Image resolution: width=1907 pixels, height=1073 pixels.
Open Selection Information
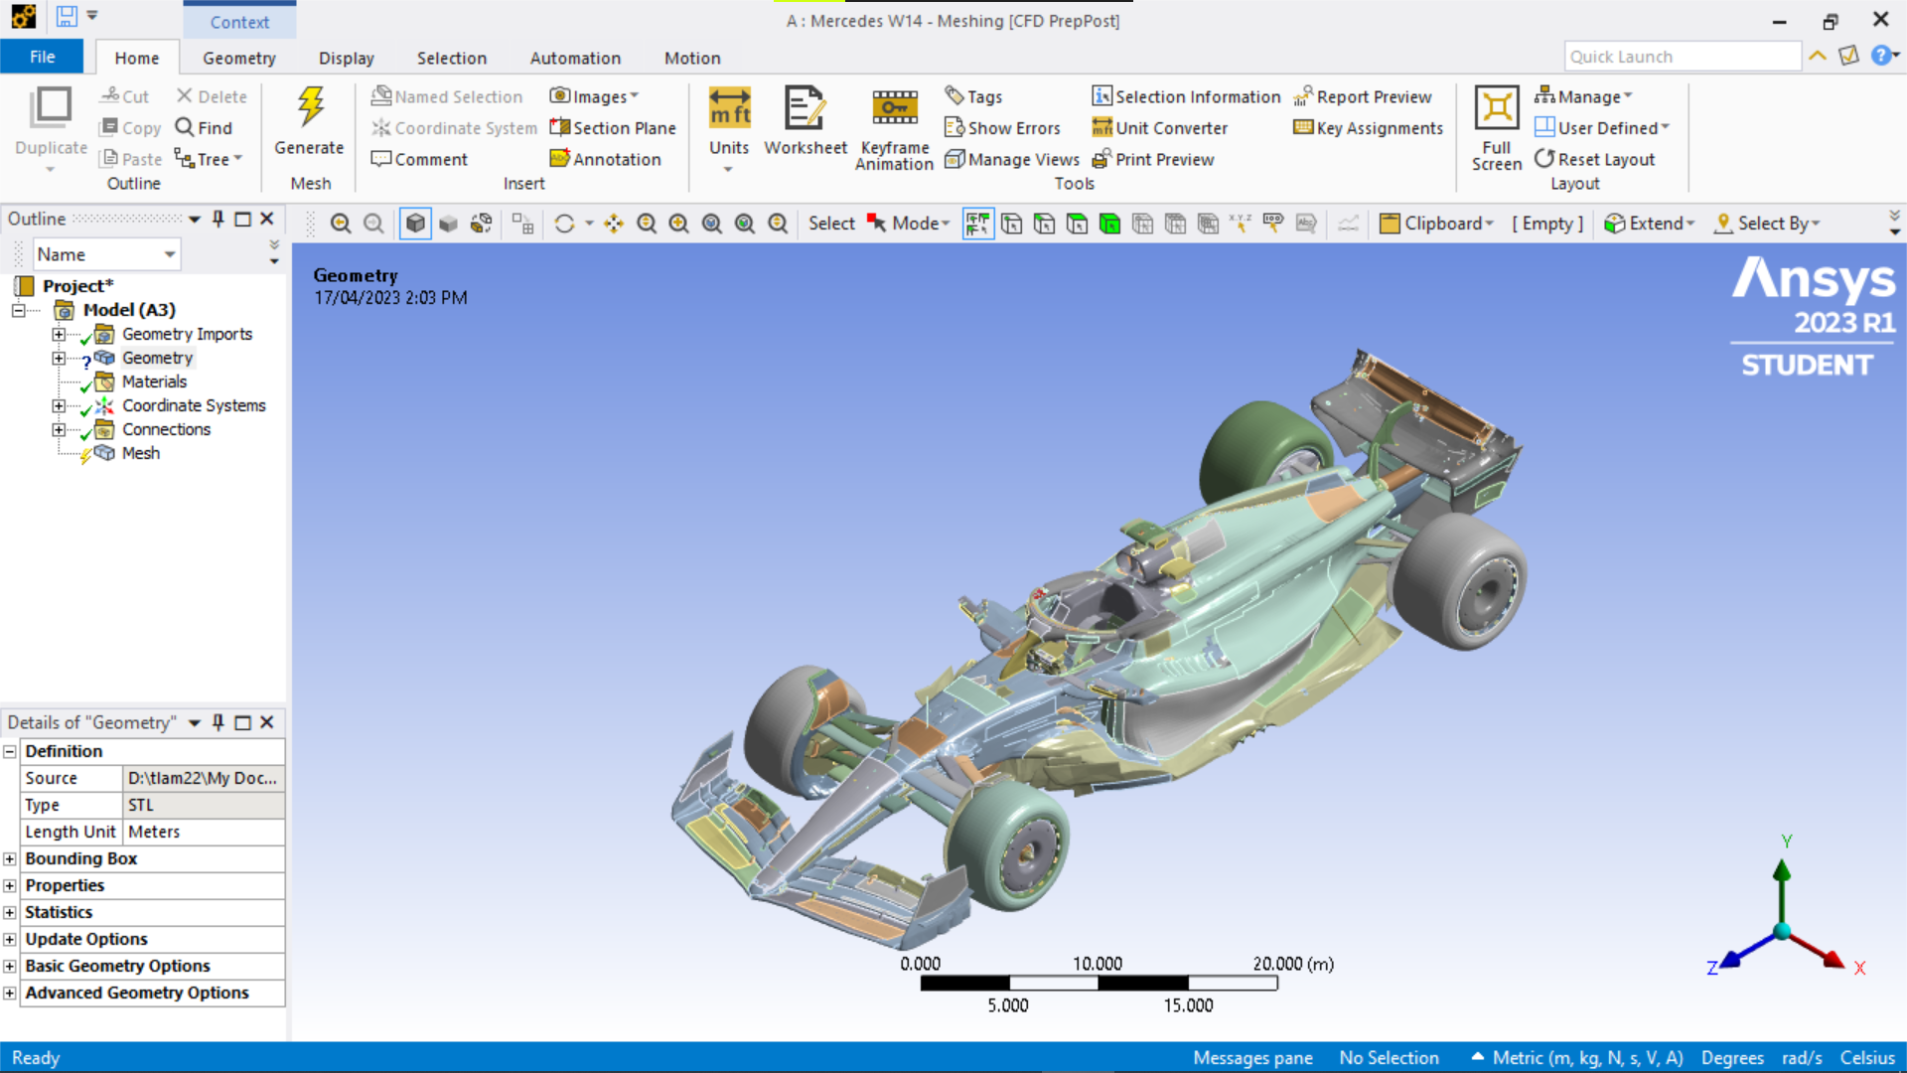pos(1186,96)
